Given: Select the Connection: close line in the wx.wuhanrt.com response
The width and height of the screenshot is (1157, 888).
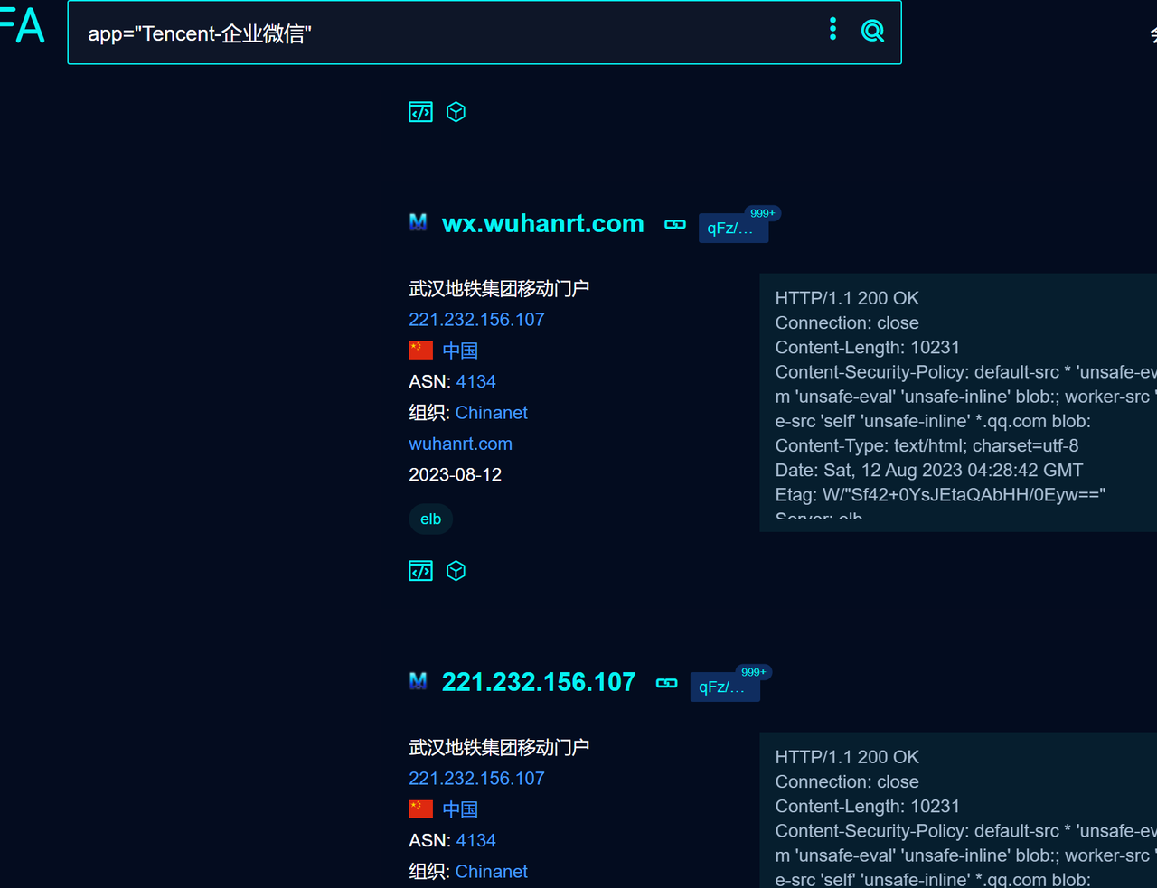Looking at the screenshot, I should (847, 322).
